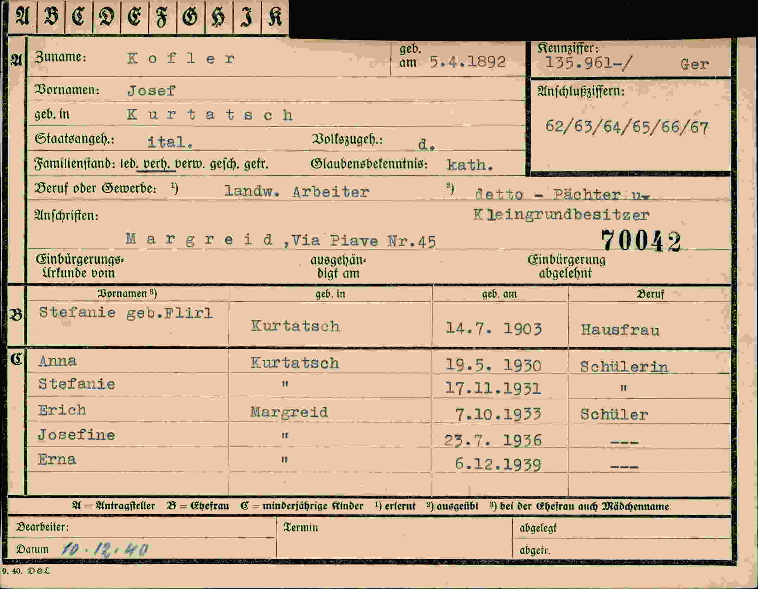
Task: Click the "Einbürgerung abgelehnt" label
Action: coord(566,267)
